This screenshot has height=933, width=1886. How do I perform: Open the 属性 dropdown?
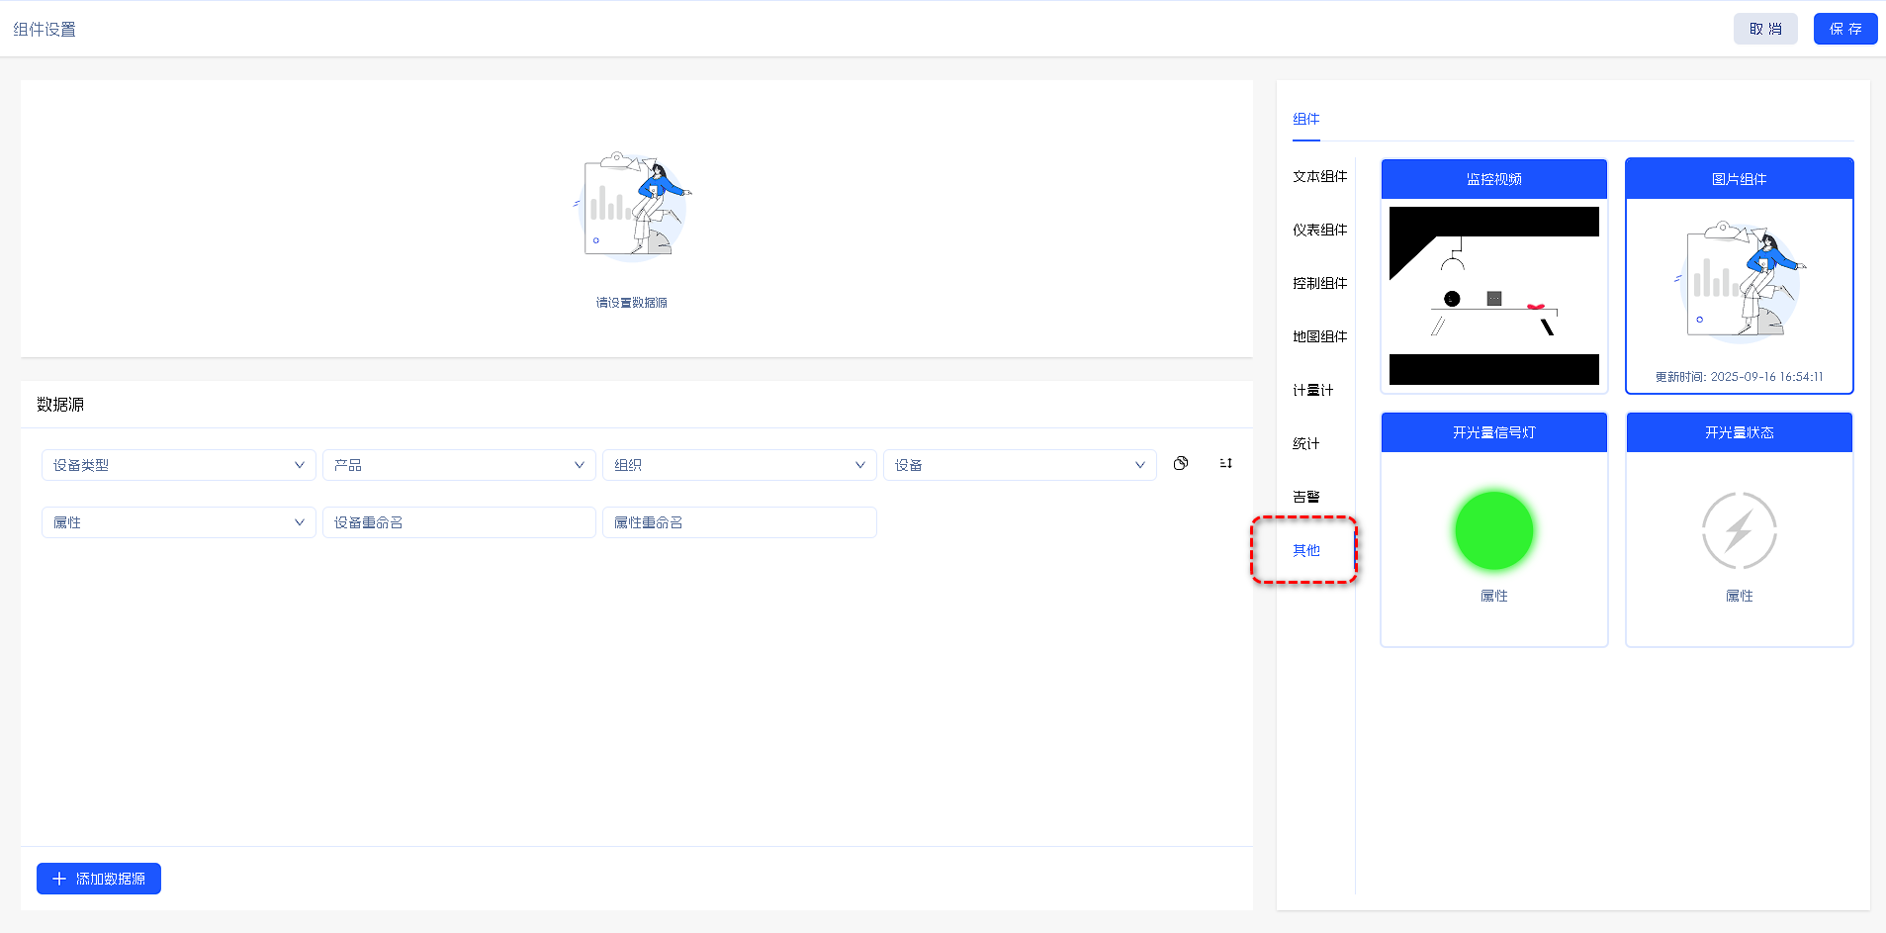tap(178, 522)
